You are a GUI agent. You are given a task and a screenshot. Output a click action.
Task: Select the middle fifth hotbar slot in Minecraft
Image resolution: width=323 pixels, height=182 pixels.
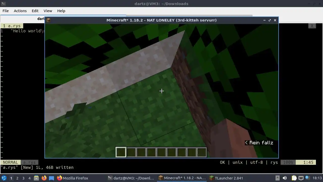[x=161, y=152]
